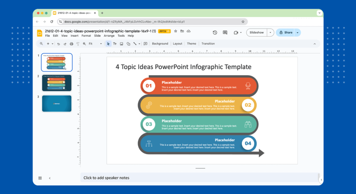Open Slideshow options dropdown arrow
Viewport: 356px width, 194px height.
coord(270,33)
